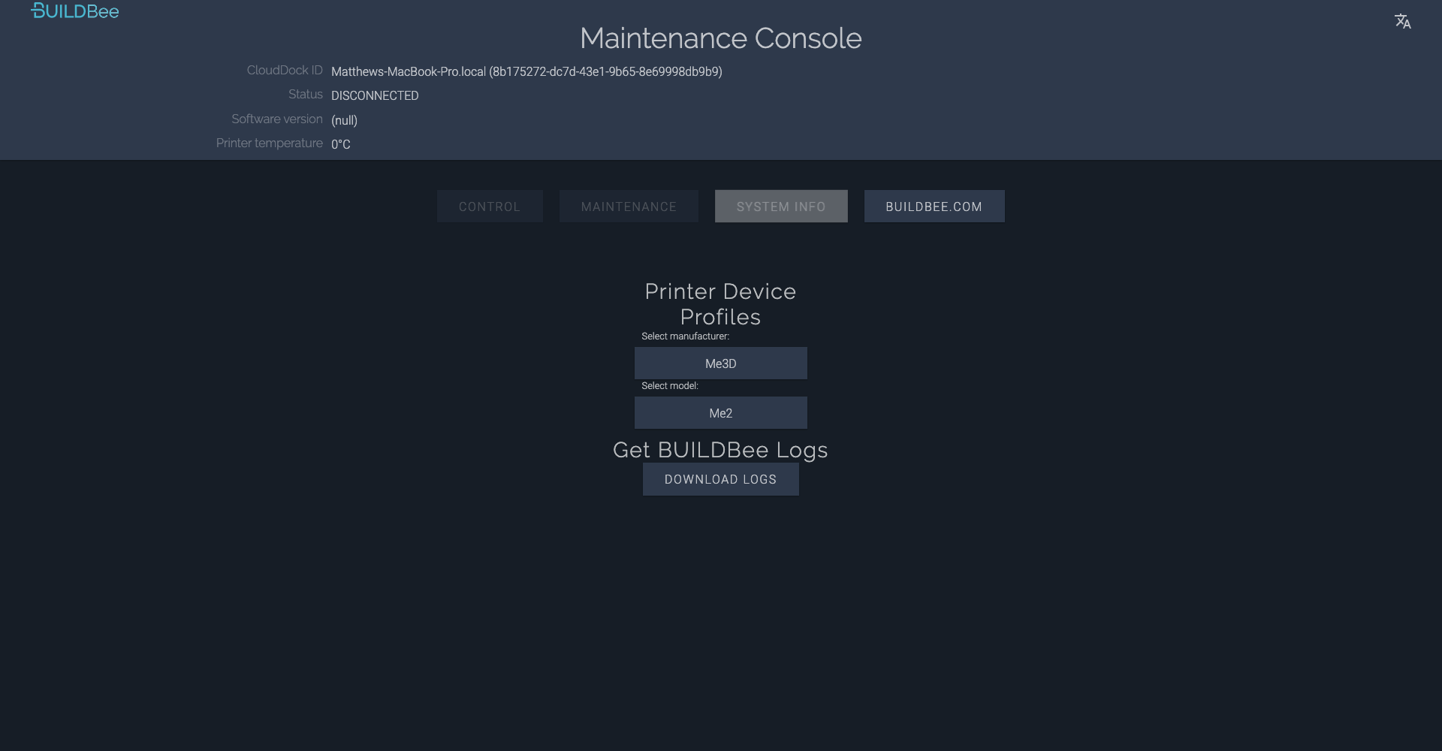Screen dimensions: 1442x751
Task: Click the BUILDBee logo
Action: pos(75,11)
